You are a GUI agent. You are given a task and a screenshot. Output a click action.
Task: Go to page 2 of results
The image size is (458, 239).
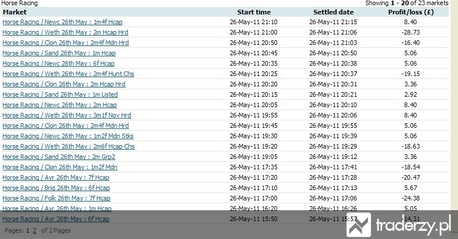(35, 230)
